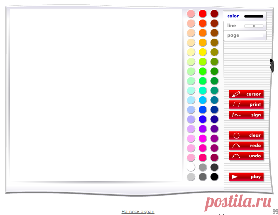278x215 pixels.
Task: Select the magenta color swatch
Action: click(x=203, y=139)
